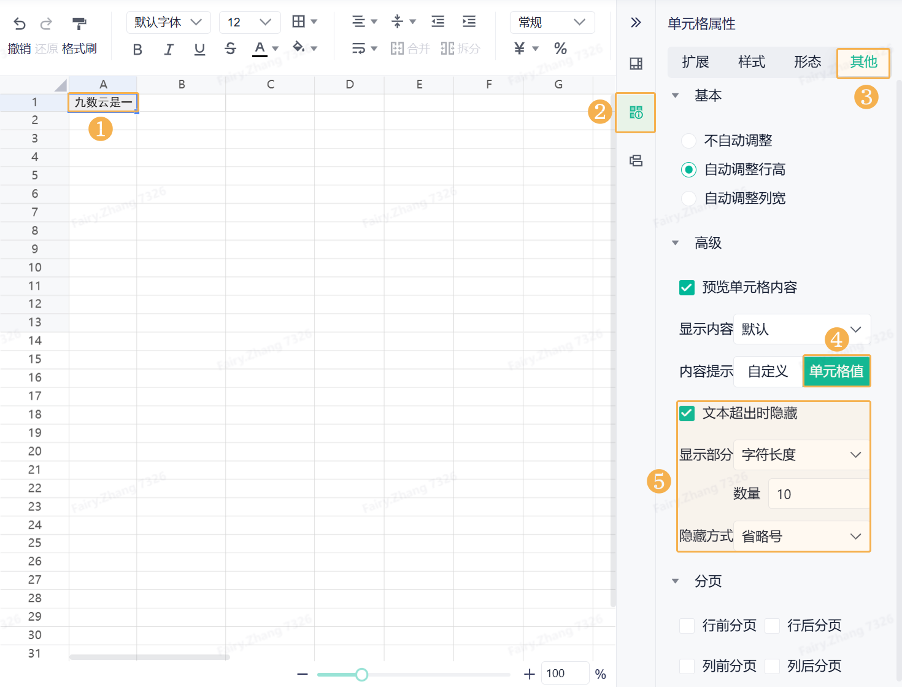Open the cell properties sidebar icon

636,112
